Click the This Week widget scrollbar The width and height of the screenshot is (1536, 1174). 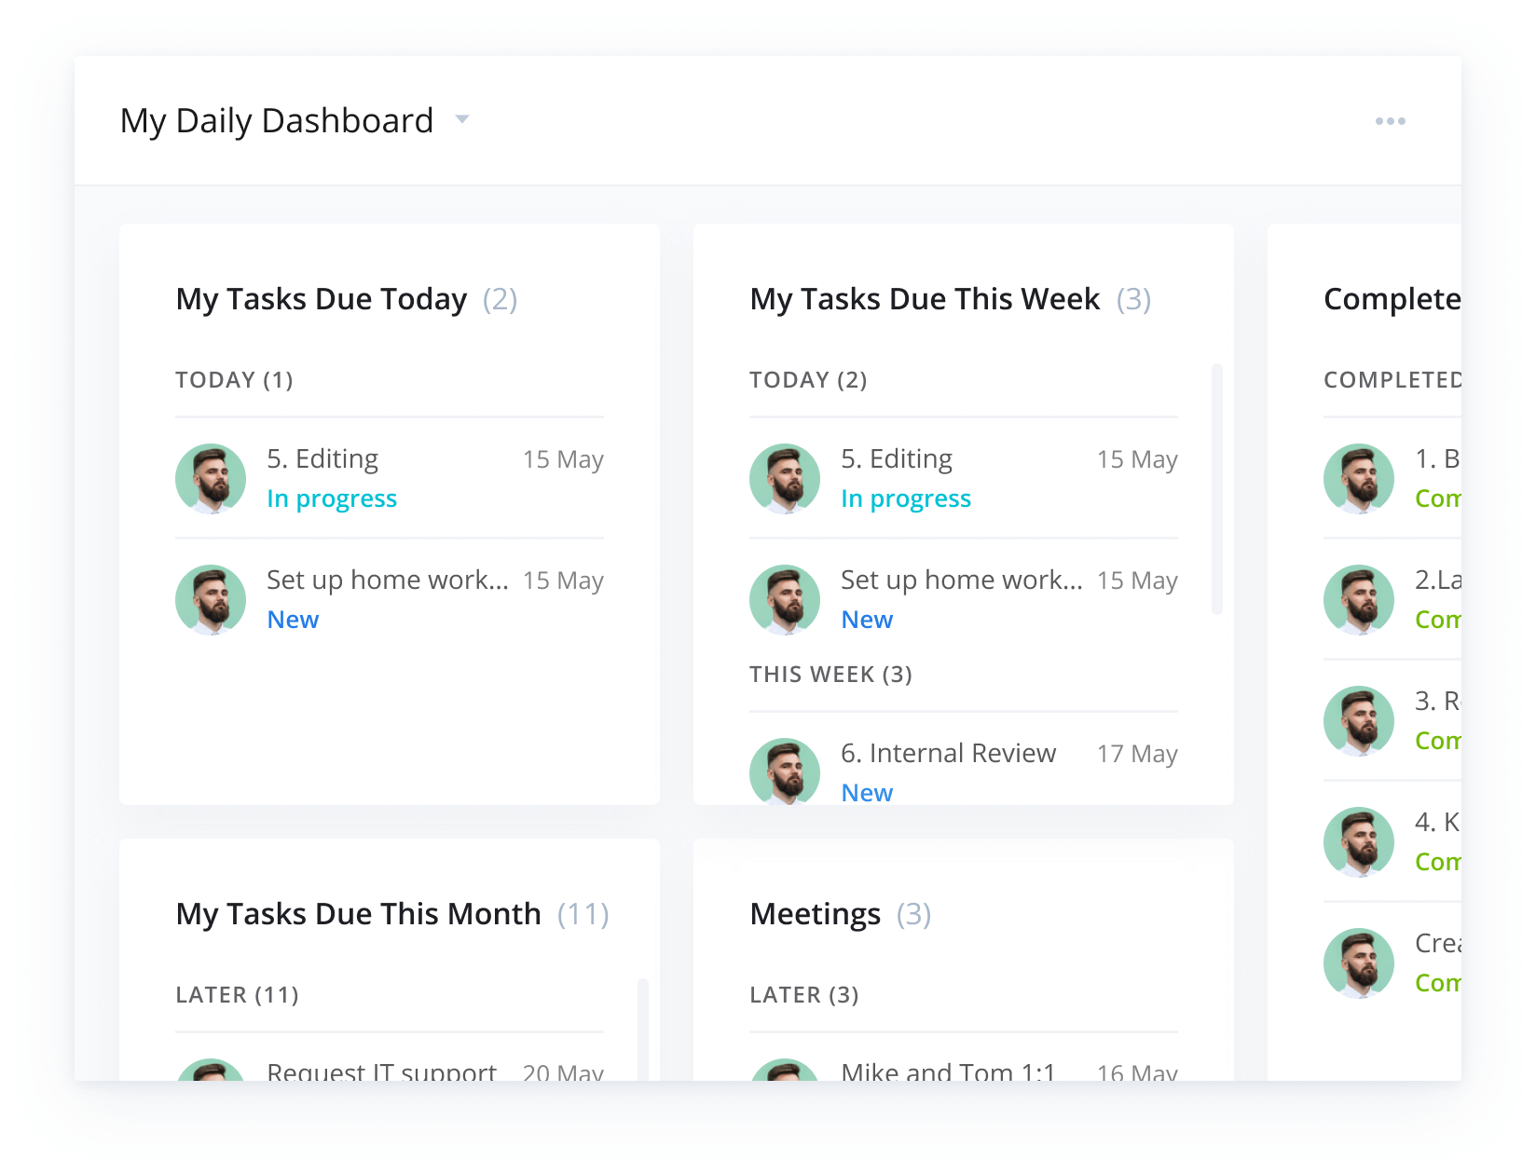[1216, 489]
